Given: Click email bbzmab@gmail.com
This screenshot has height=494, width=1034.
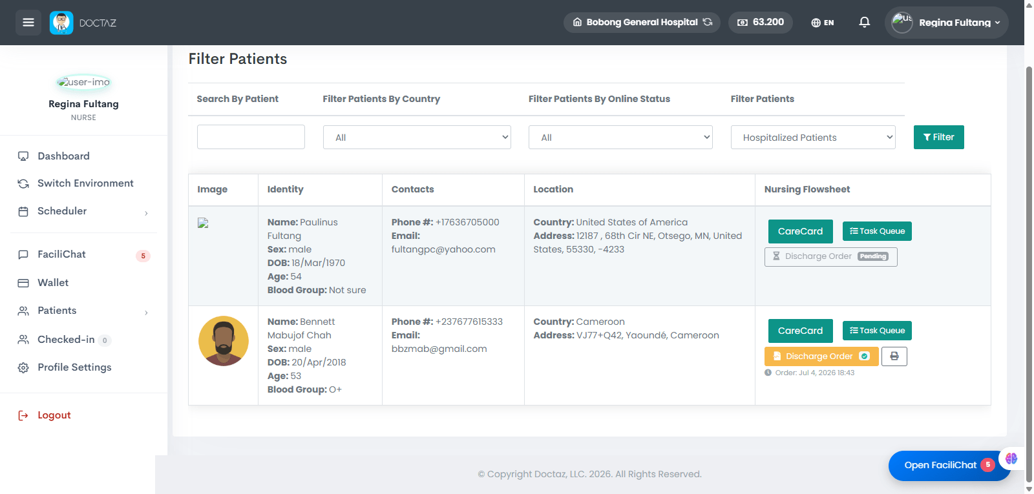Looking at the screenshot, I should click(x=439, y=349).
